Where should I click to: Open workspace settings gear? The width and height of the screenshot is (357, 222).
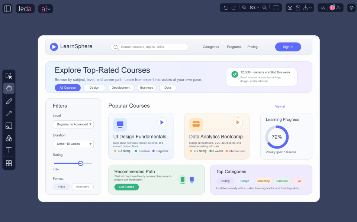(351, 7)
